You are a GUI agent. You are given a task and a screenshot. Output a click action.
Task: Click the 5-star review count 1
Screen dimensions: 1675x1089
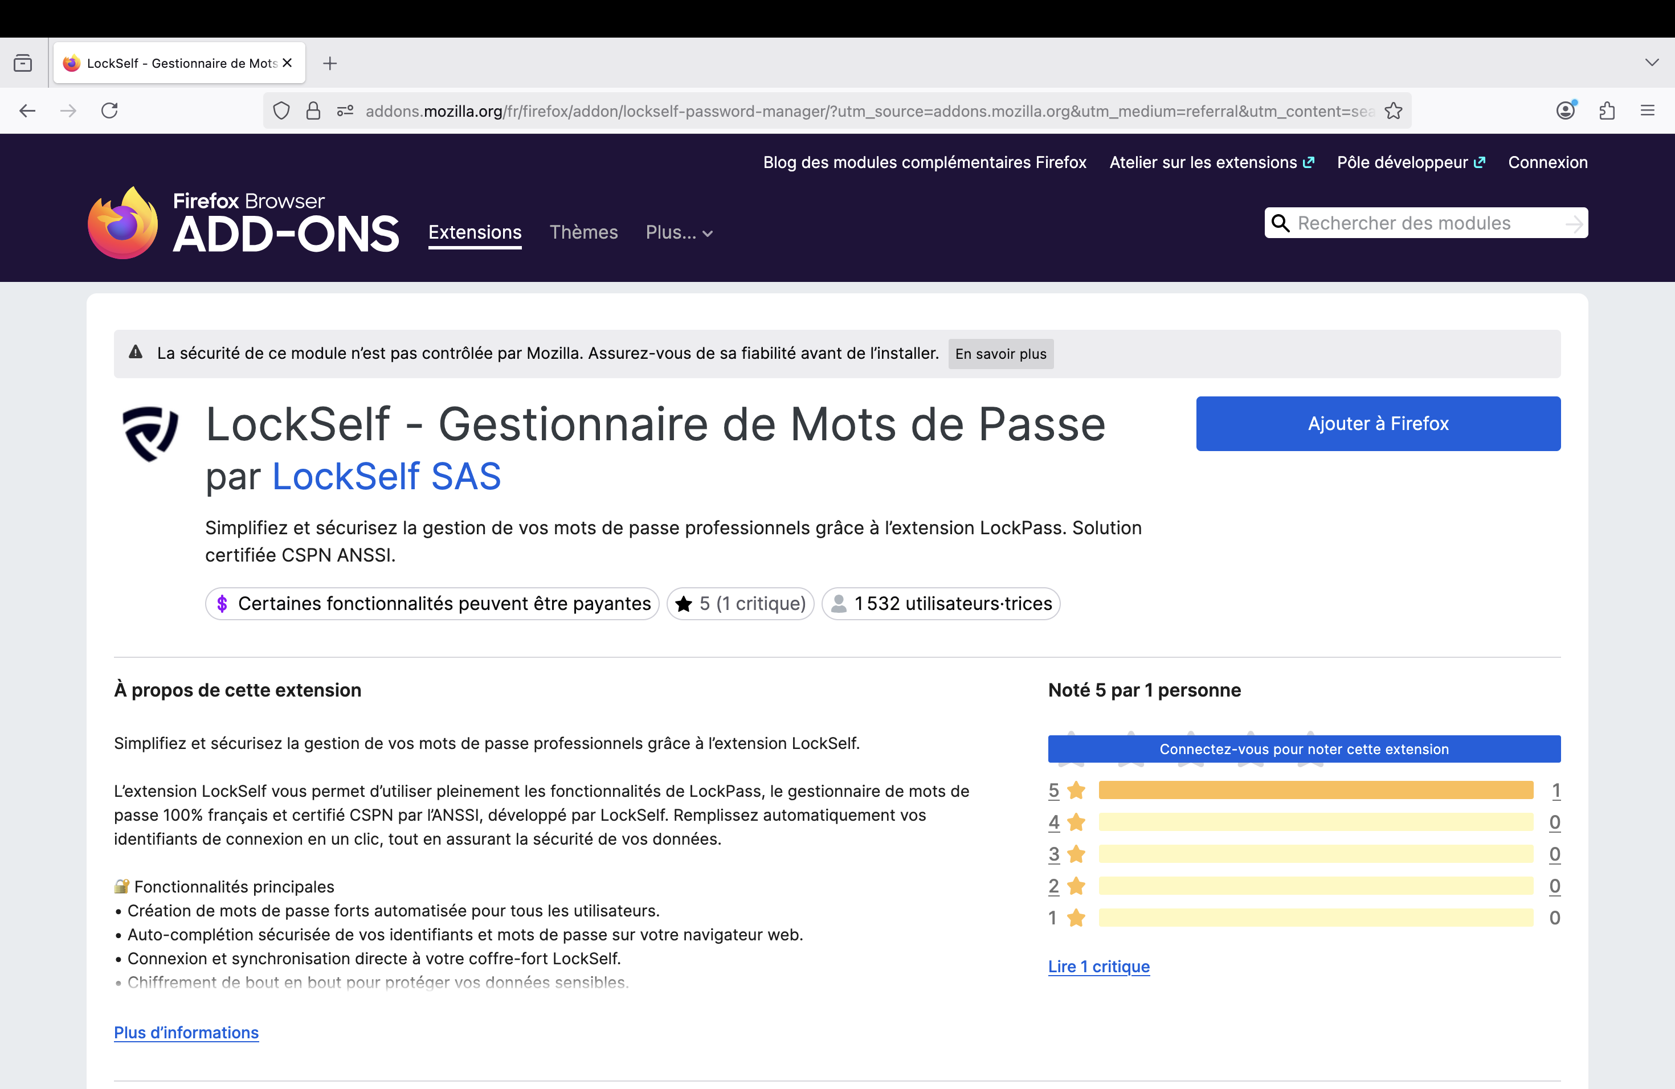tap(1556, 791)
